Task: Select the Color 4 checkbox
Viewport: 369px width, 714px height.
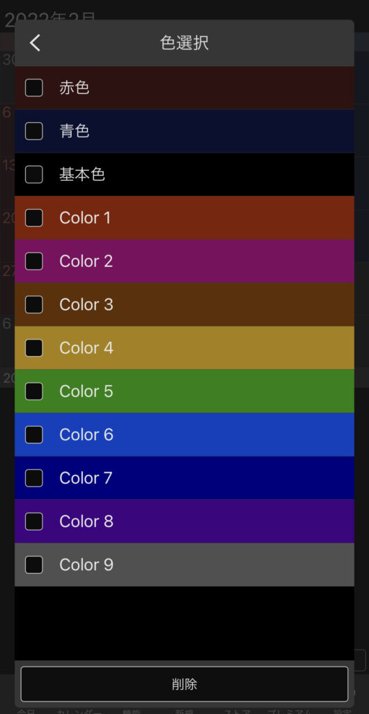Action: coord(34,348)
